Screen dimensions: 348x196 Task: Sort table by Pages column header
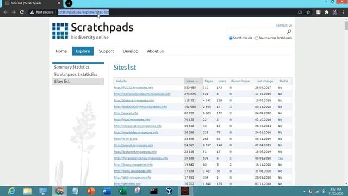pos(209,81)
